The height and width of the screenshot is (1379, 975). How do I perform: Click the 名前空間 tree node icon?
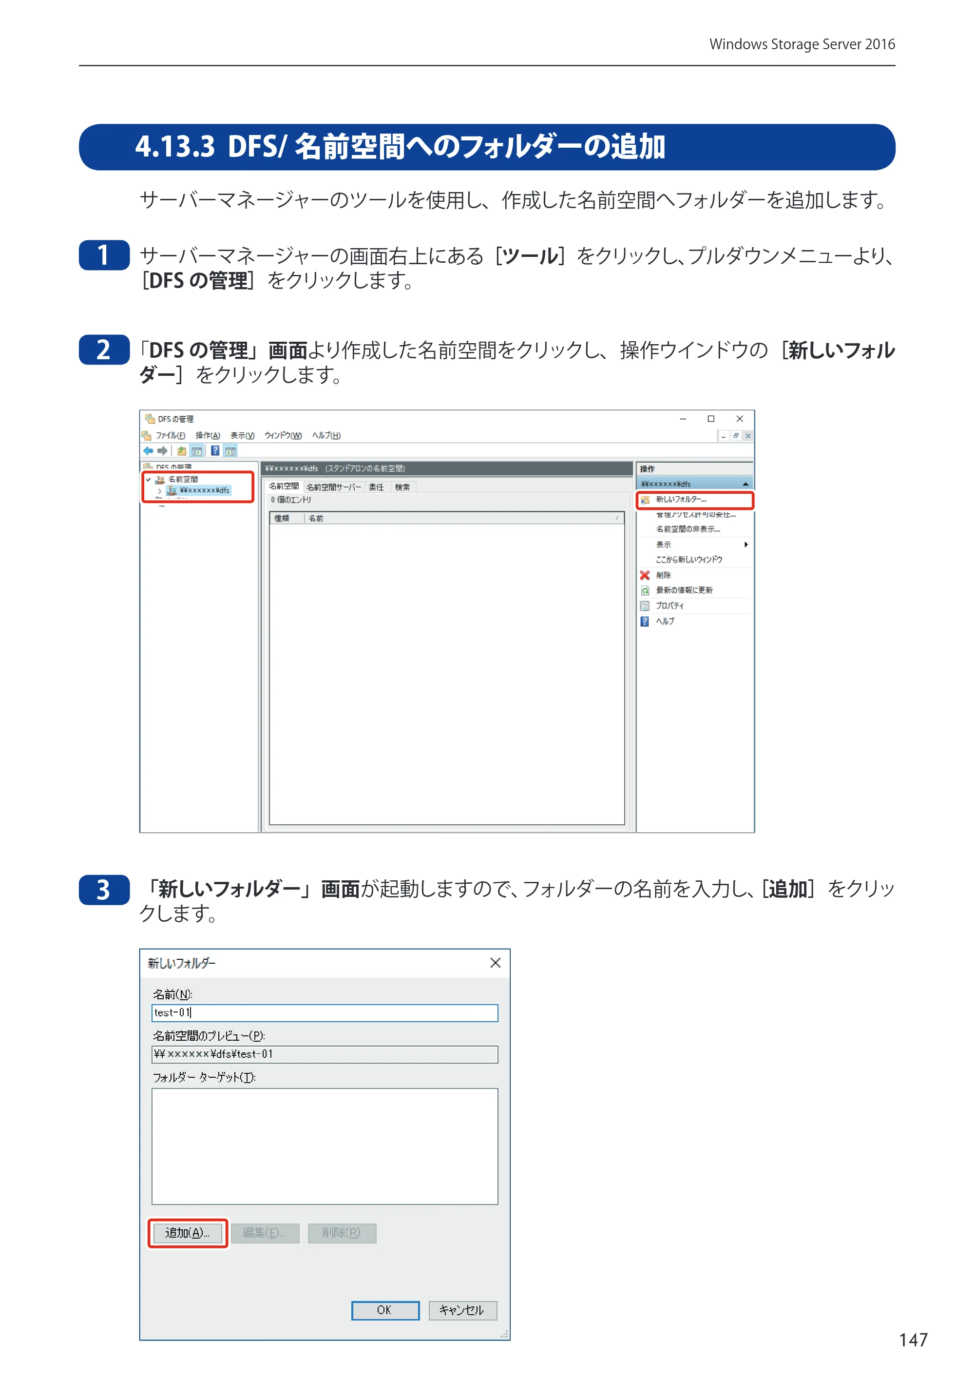click(x=160, y=479)
